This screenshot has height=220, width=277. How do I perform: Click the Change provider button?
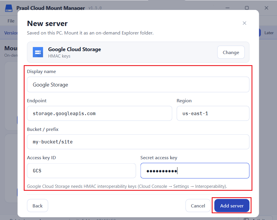pos(231,52)
